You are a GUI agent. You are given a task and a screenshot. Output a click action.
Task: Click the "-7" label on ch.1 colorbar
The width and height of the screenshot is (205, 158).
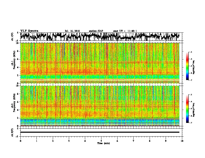coord(191,80)
